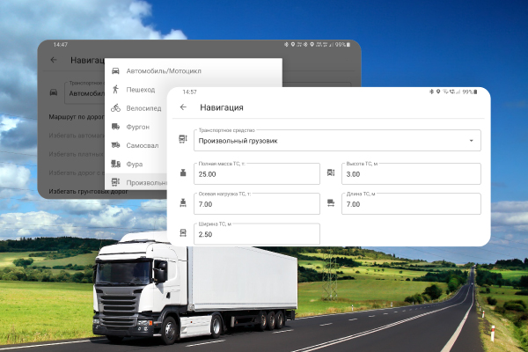528x352 pixels.
Task: Click the pedestrian icon in vehicle list
Action: point(115,90)
